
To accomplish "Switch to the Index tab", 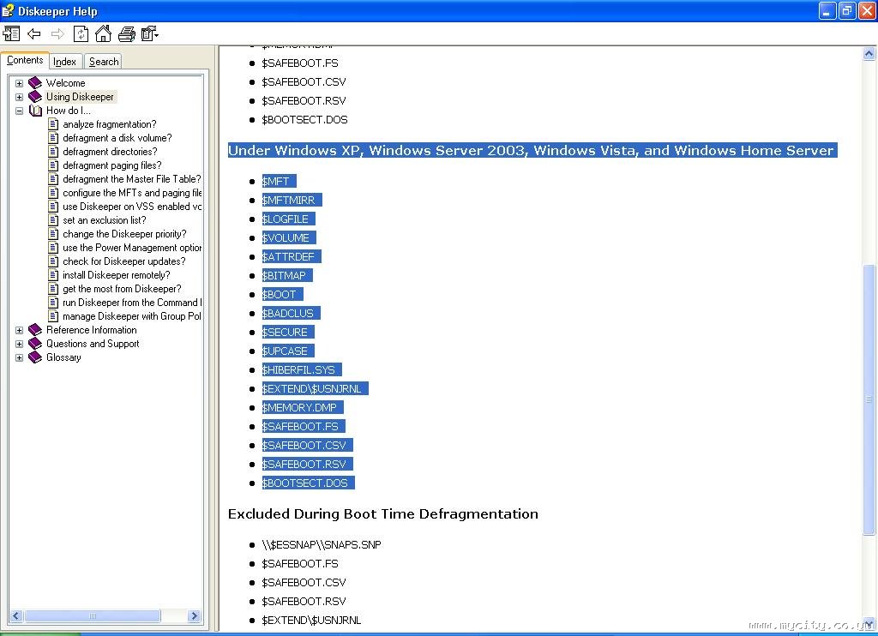I will (x=65, y=62).
